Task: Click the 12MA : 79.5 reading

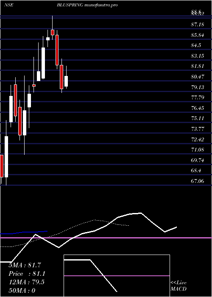Action: click(x=26, y=282)
